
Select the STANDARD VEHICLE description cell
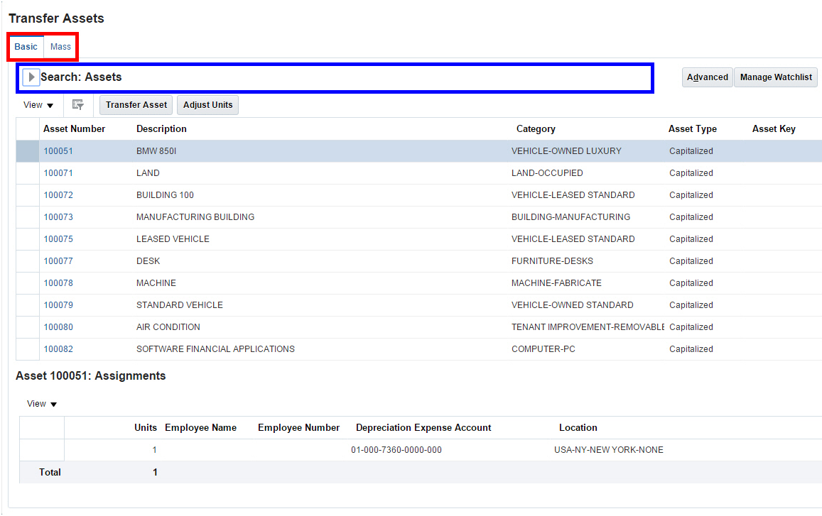(180, 305)
